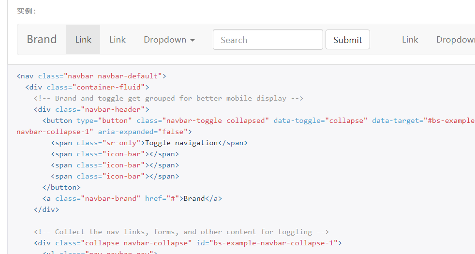Screen dimensions: 475x254
Task: Click the closing </button> tag line
Action: [61, 187]
